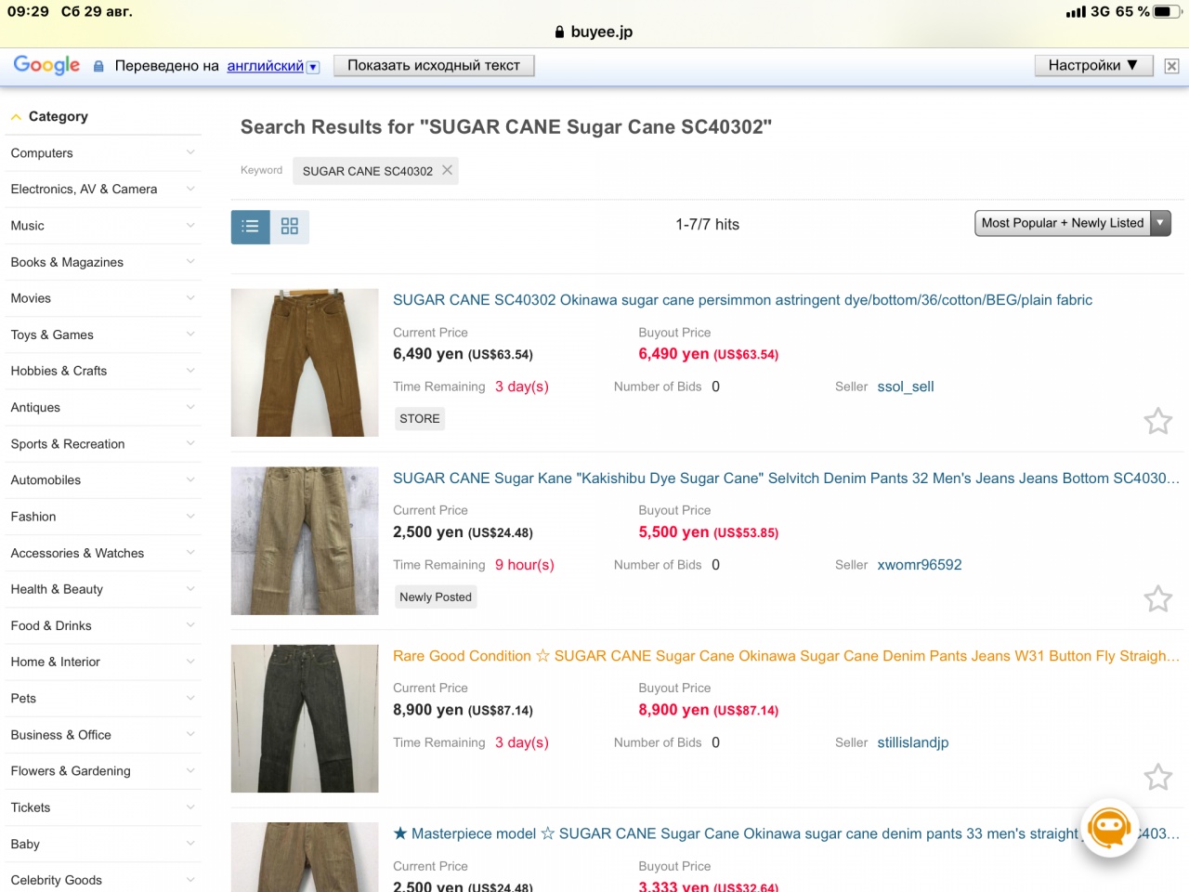The width and height of the screenshot is (1189, 892).
Task: Favorite the xwomr96592 listing with star
Action: click(1157, 598)
